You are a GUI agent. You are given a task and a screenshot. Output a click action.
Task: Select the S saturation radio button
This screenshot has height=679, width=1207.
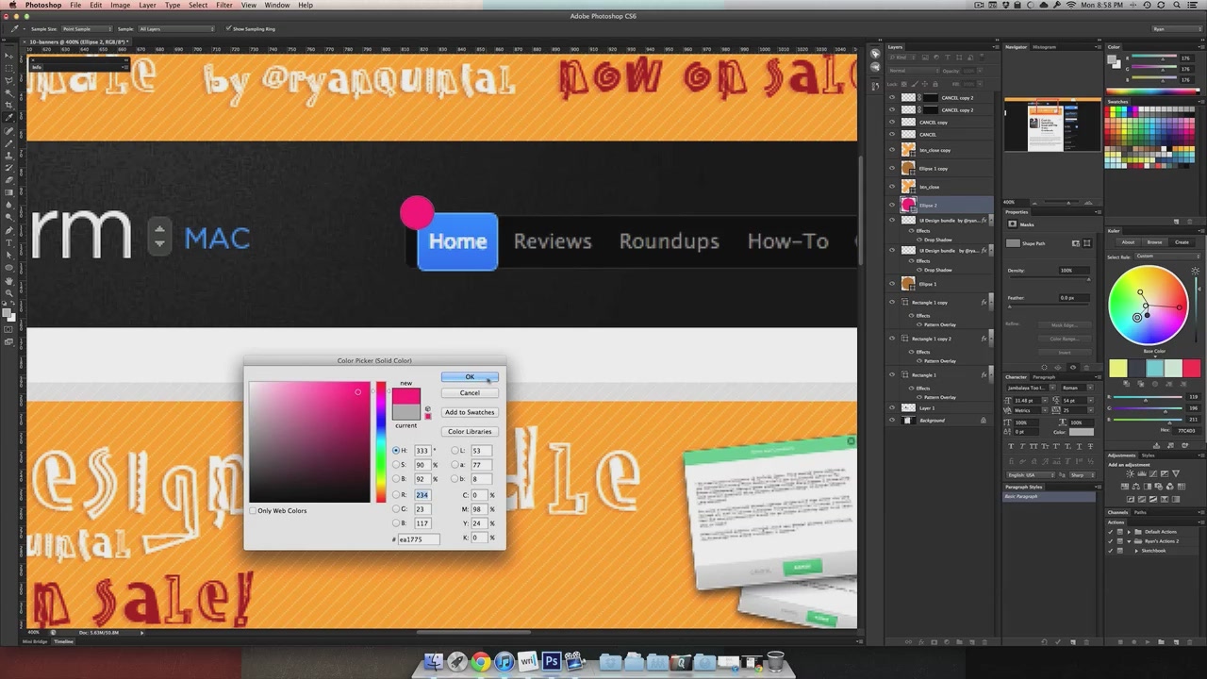pos(396,465)
